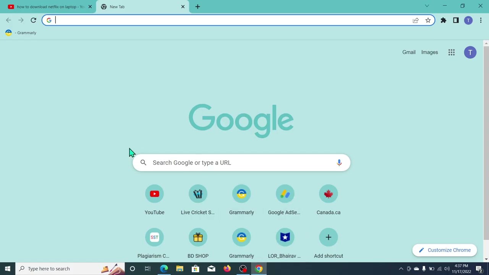Close the YouTube tab
The image size is (489, 275).
pos(90,6)
